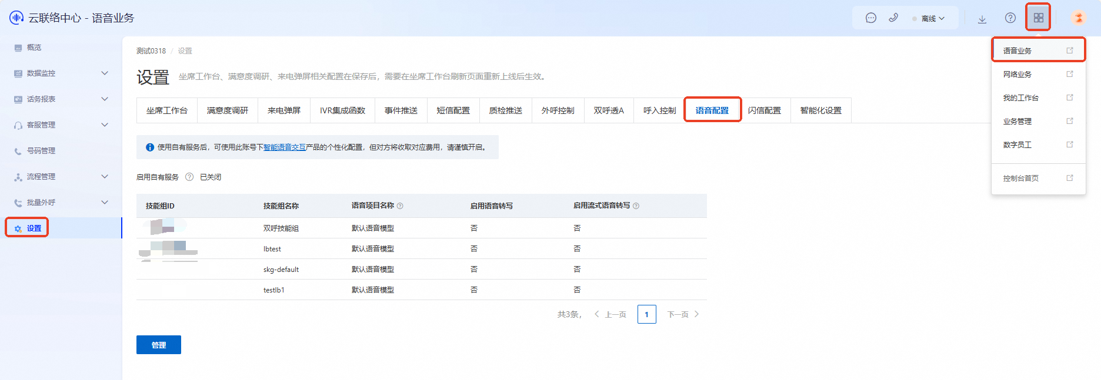The height and width of the screenshot is (380, 1101).
Task: Switch to the 短信配置 tab
Action: 453,110
